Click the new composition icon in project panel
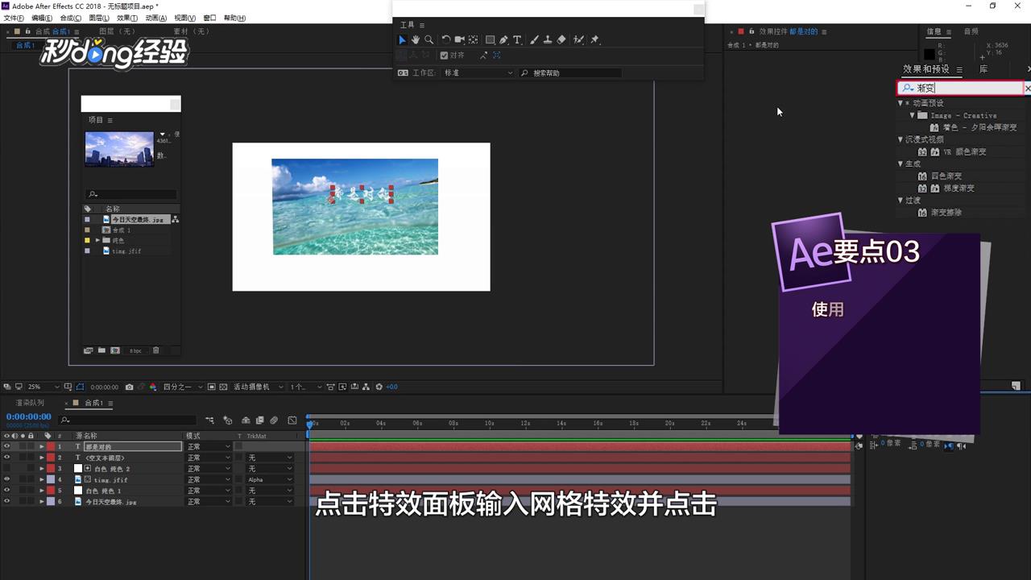 point(115,350)
